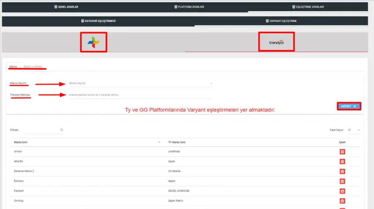This screenshot has width=374, height=209.
Task: Switch to Eşleştirme Ayarları tab
Action: point(308,7)
